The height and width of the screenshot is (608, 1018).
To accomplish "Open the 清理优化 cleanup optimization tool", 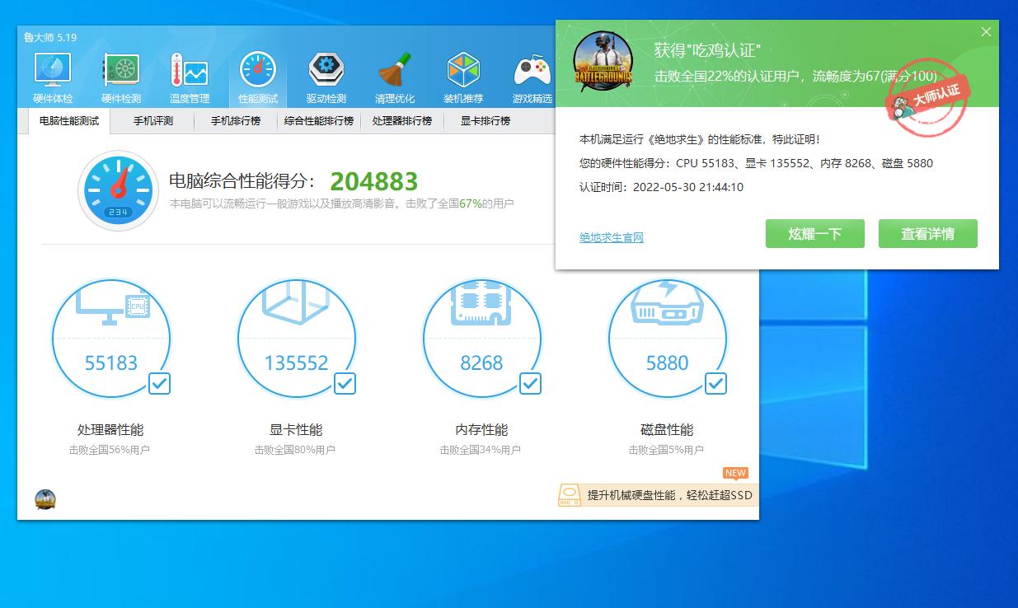I will 395,74.
